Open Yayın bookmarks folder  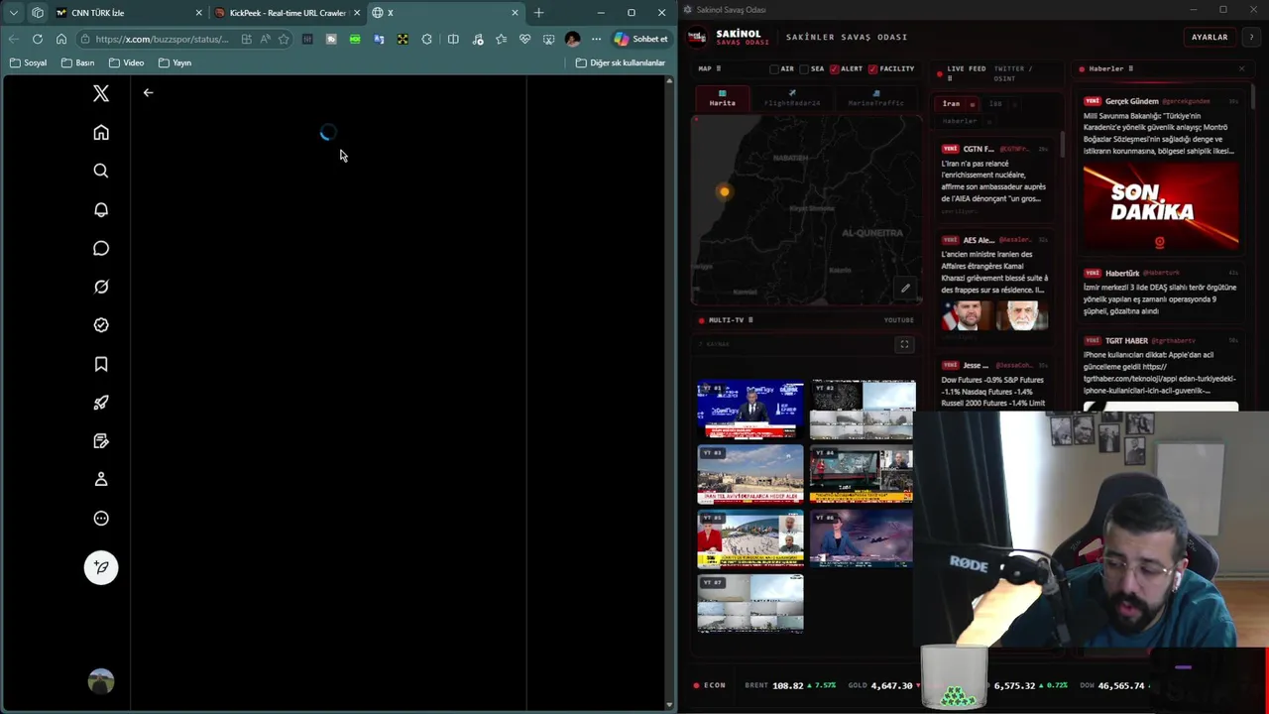pos(174,62)
